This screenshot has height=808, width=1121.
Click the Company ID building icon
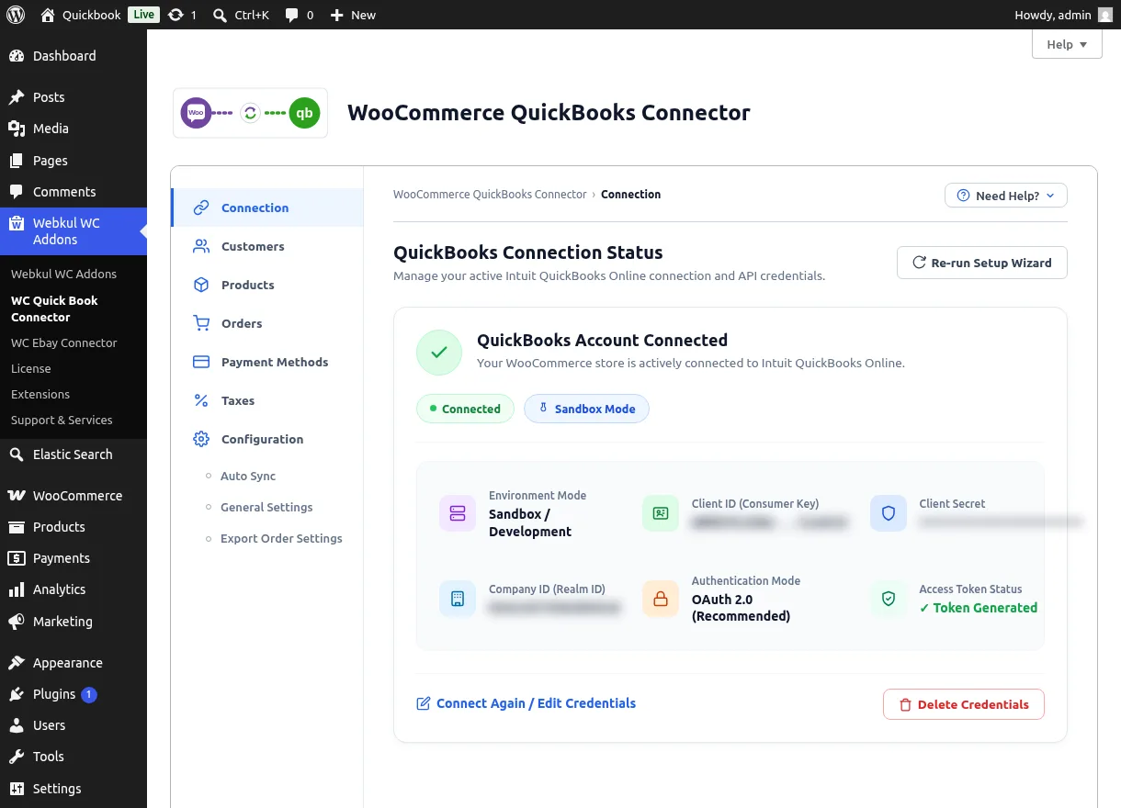click(x=458, y=599)
